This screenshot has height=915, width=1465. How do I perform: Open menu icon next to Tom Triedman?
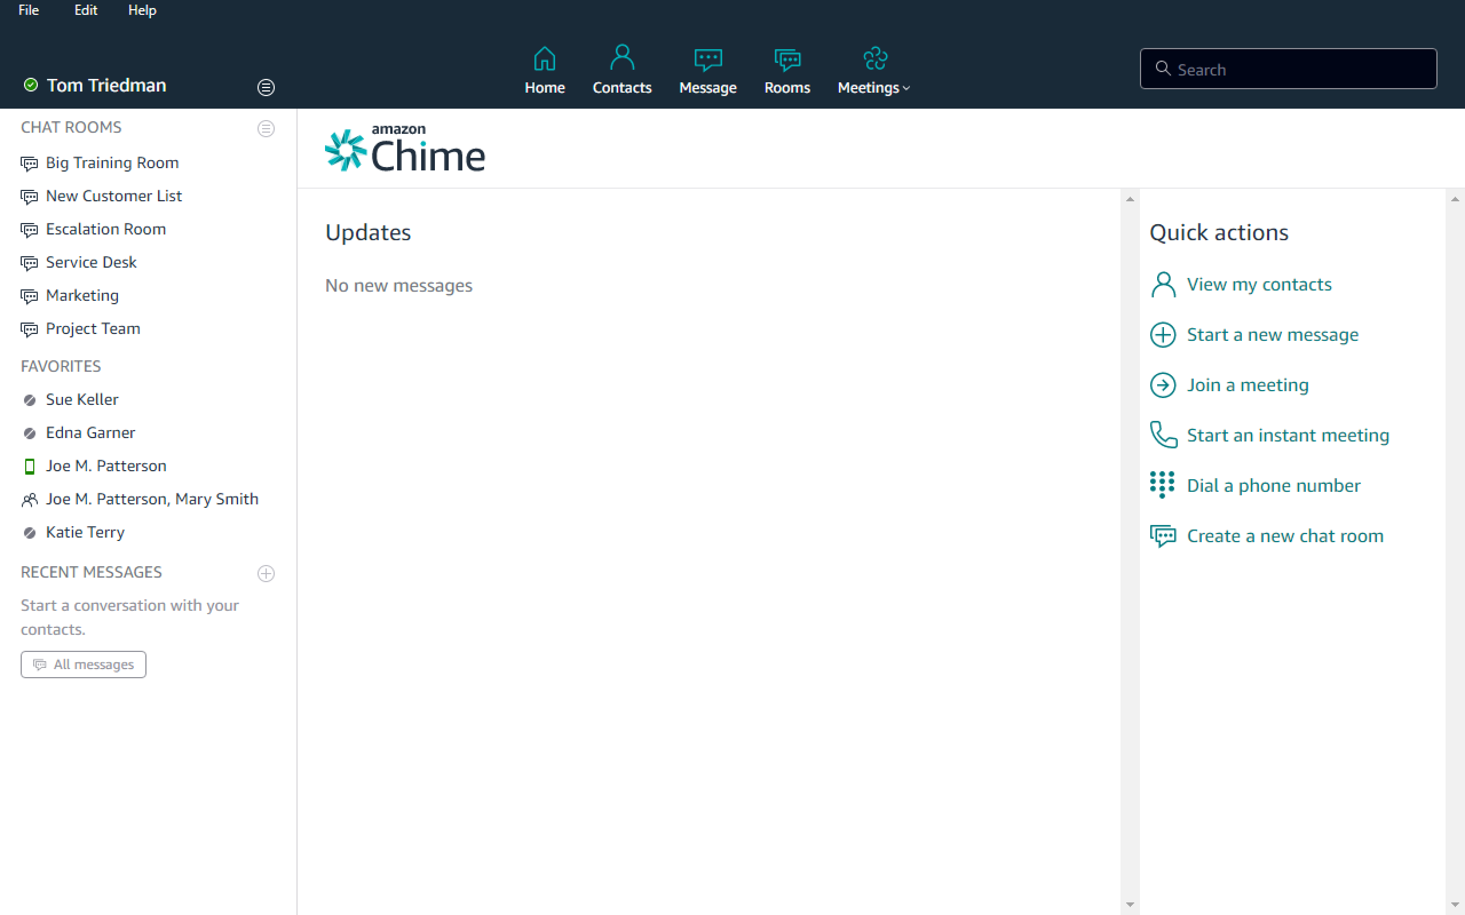[x=266, y=87]
